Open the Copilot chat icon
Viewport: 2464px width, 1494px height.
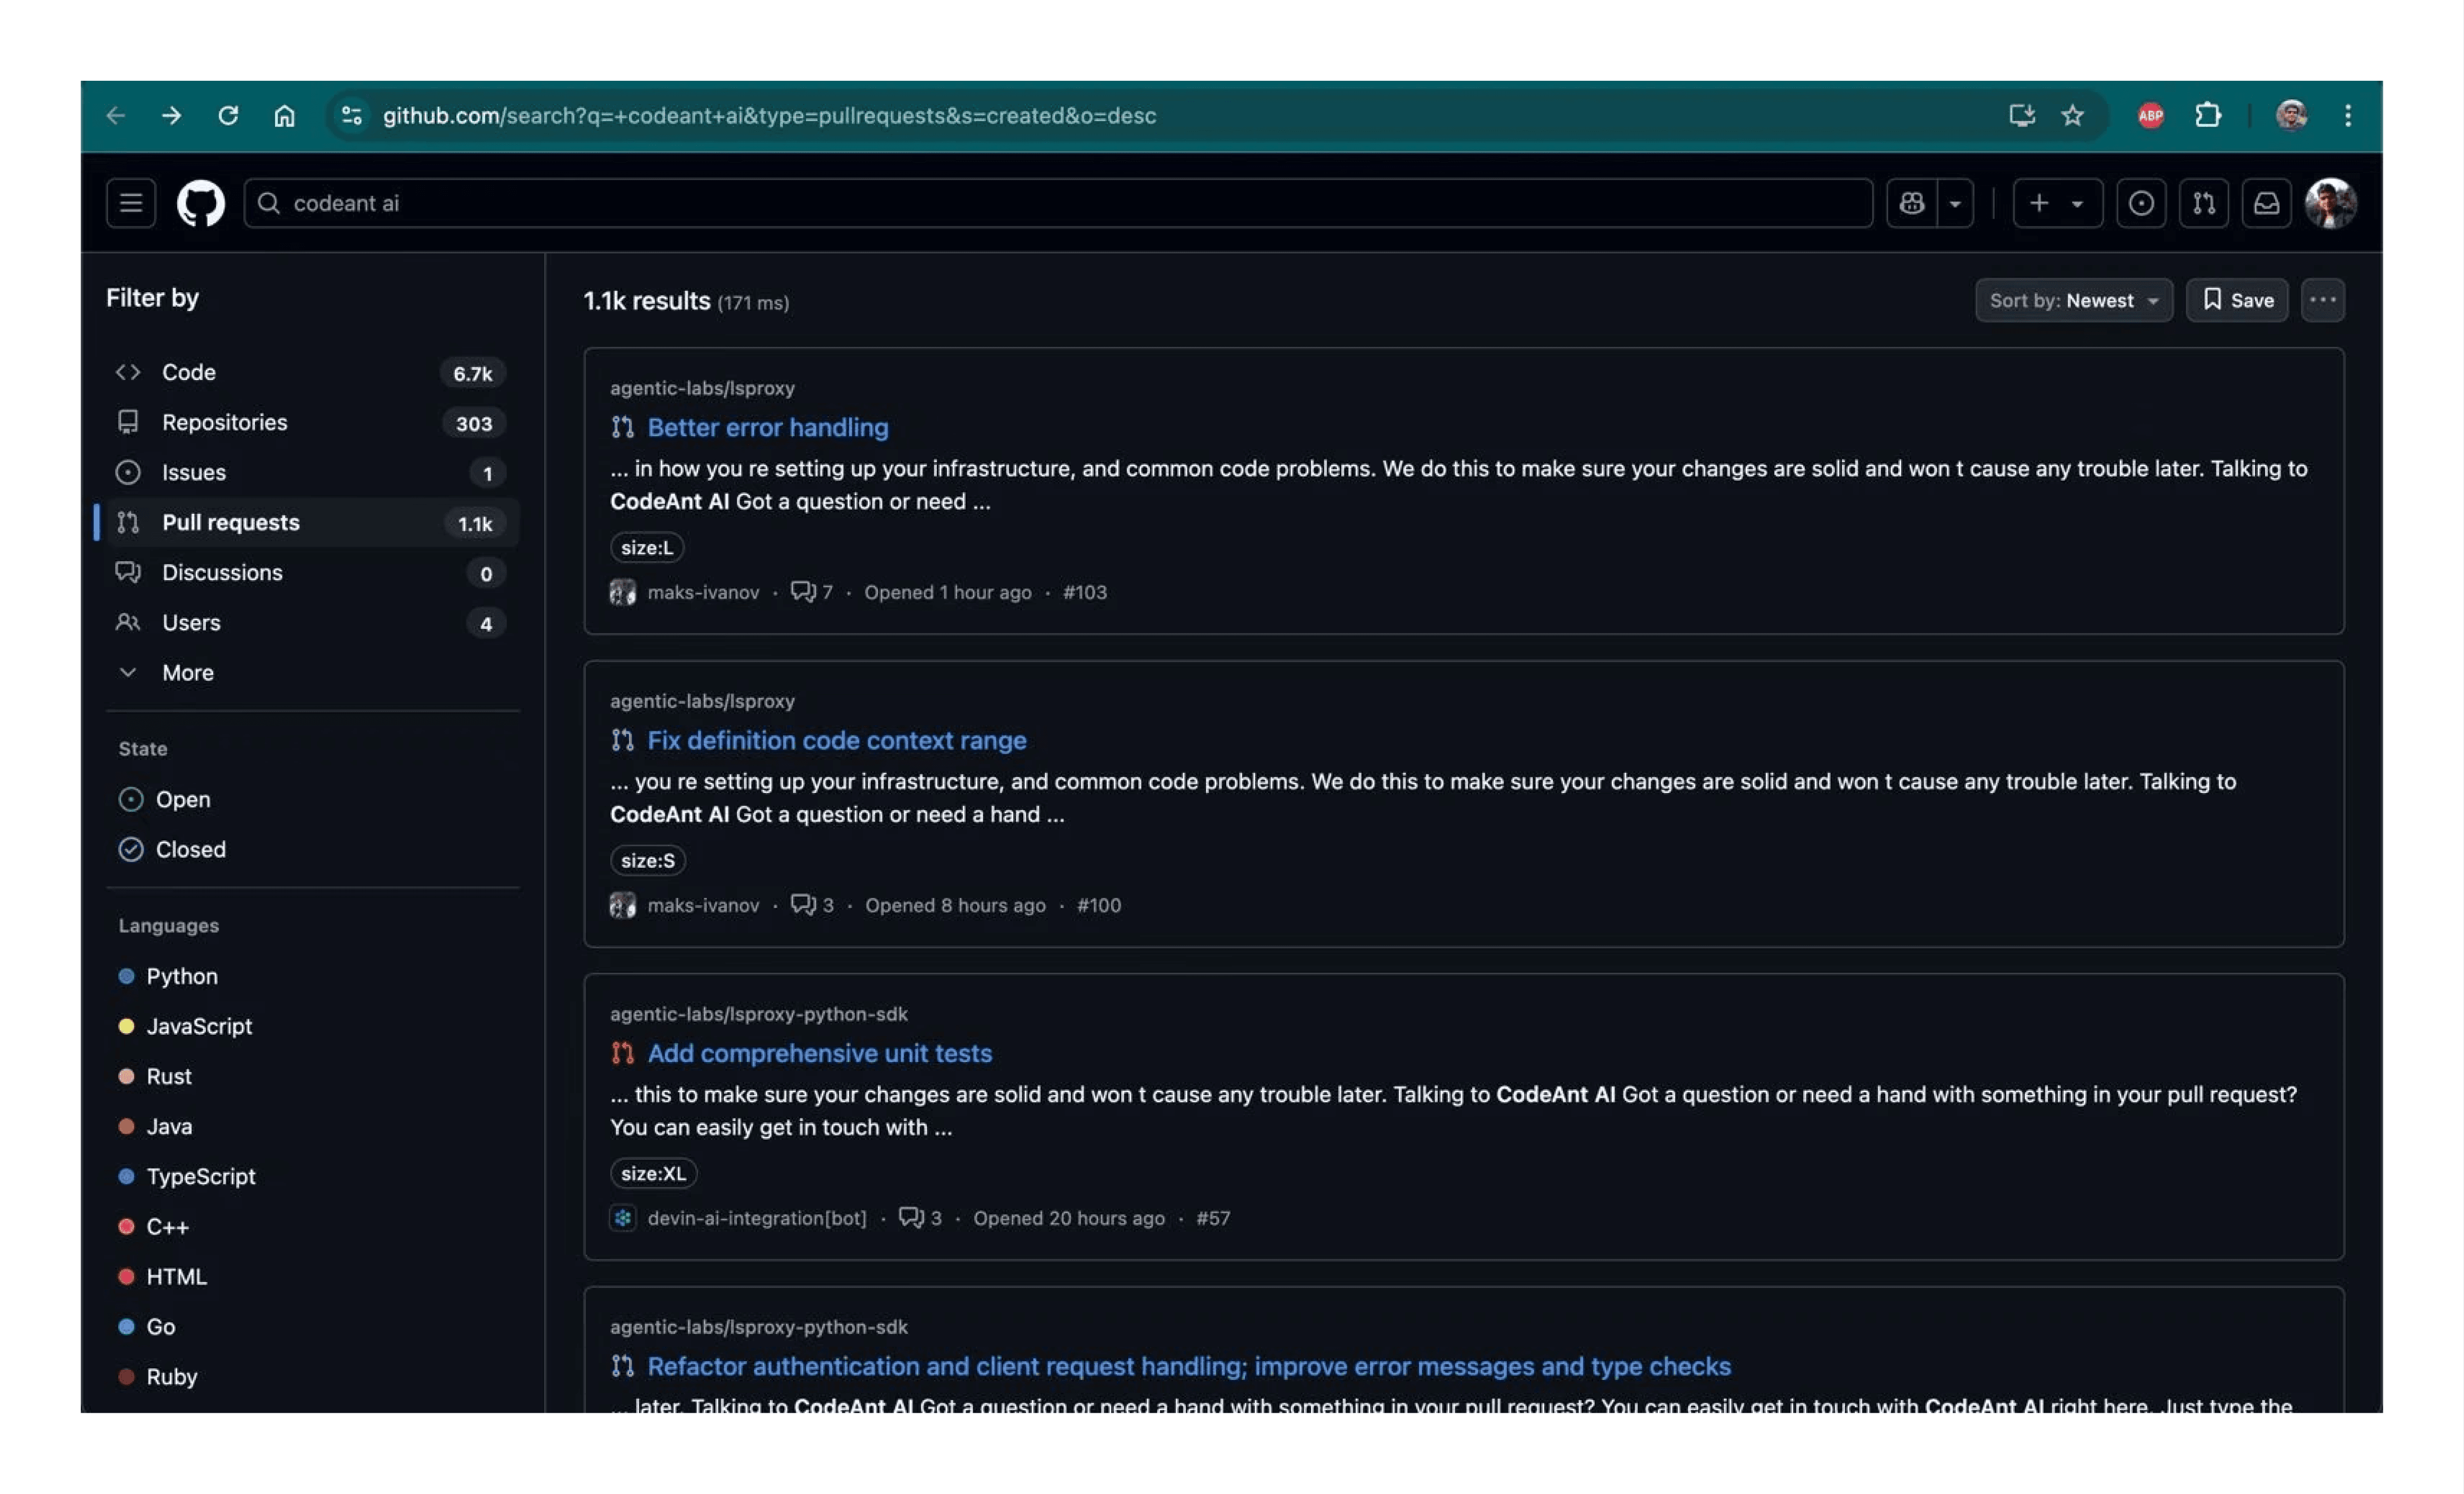1911,203
